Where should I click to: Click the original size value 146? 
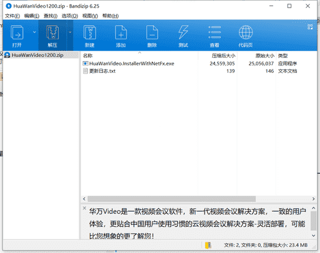coord(269,71)
